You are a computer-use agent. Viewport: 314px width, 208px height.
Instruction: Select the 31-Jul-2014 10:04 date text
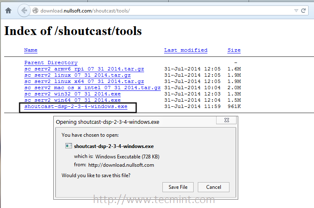(192, 88)
